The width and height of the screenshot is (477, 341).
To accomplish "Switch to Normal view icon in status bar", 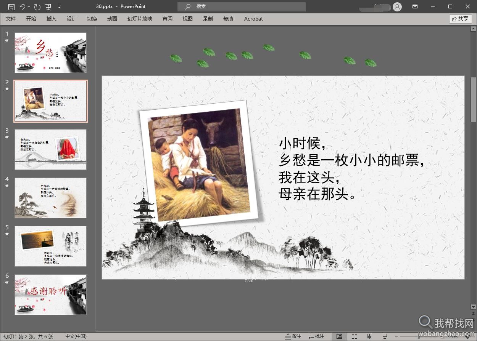I will [339, 337].
